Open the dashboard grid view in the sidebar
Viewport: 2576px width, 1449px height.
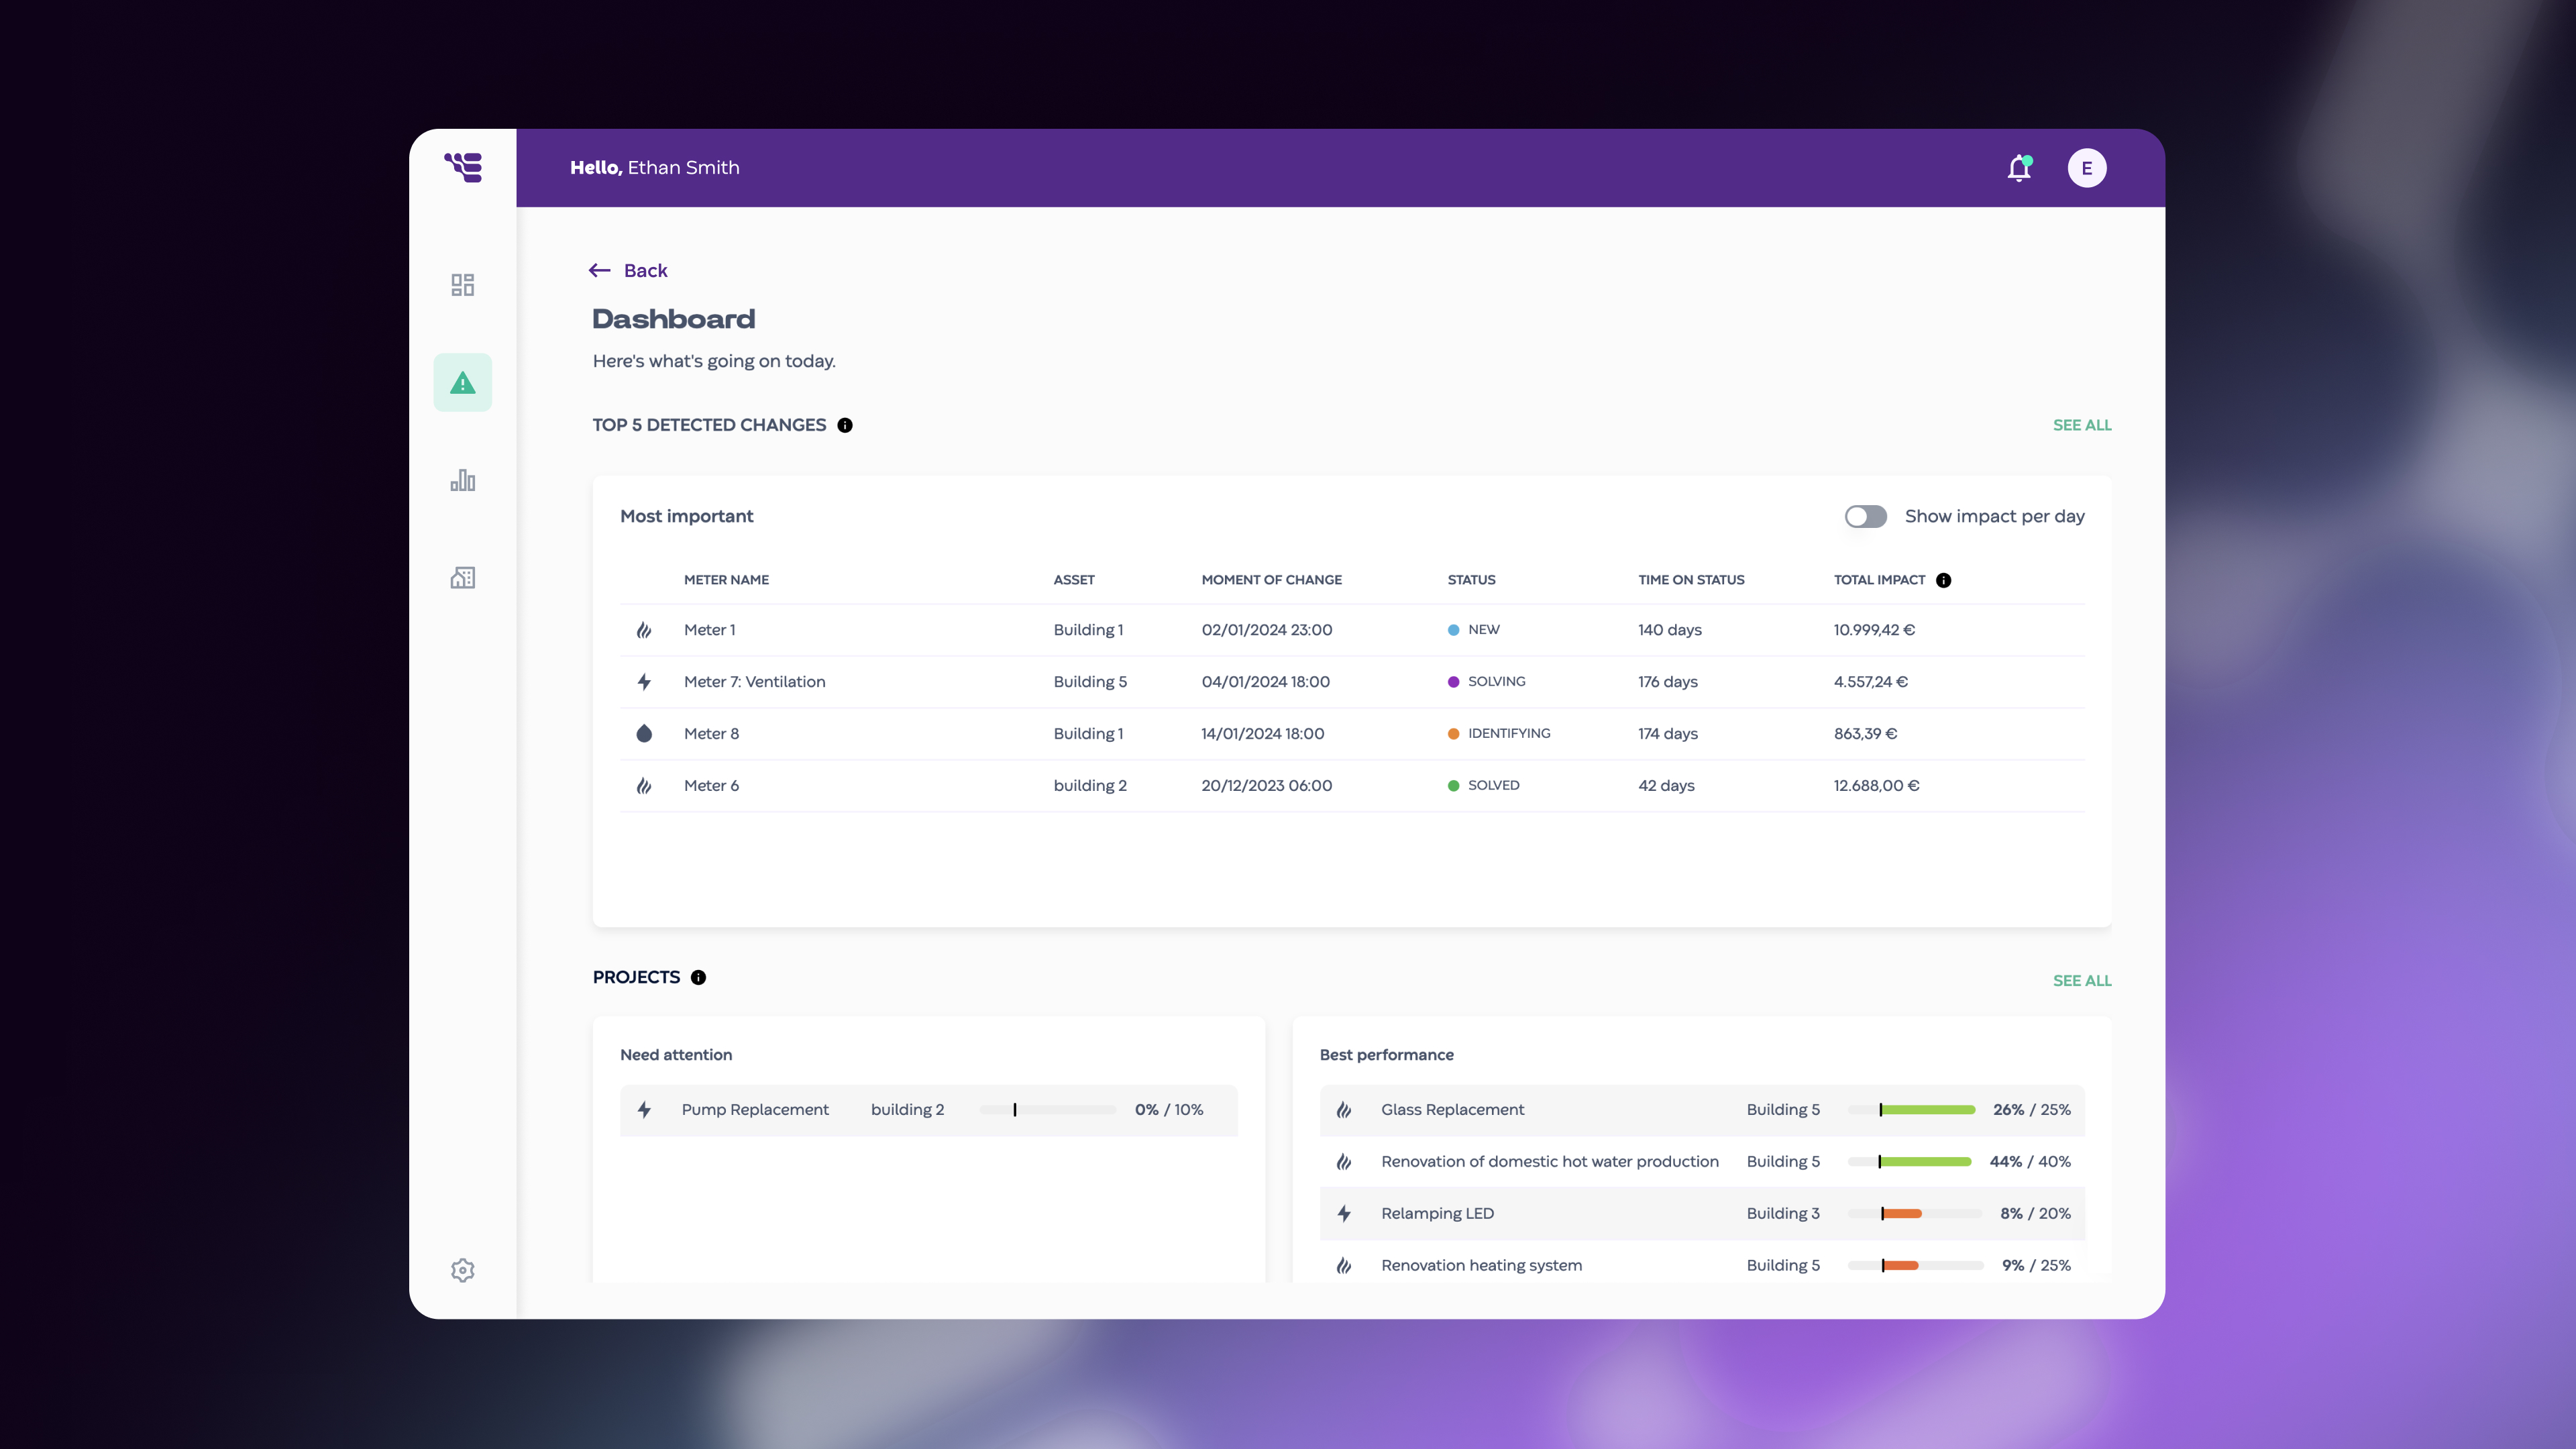click(462, 285)
